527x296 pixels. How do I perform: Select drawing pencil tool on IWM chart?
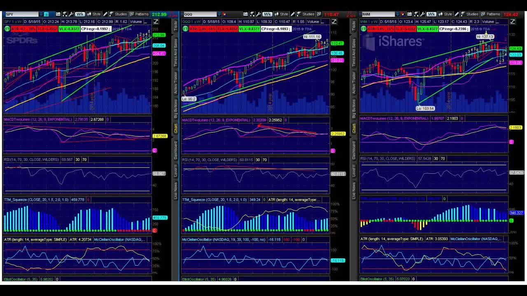point(457,14)
